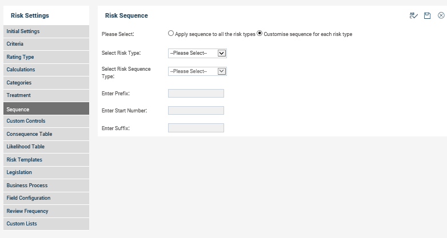Switch to Rating Type settings

coord(46,57)
